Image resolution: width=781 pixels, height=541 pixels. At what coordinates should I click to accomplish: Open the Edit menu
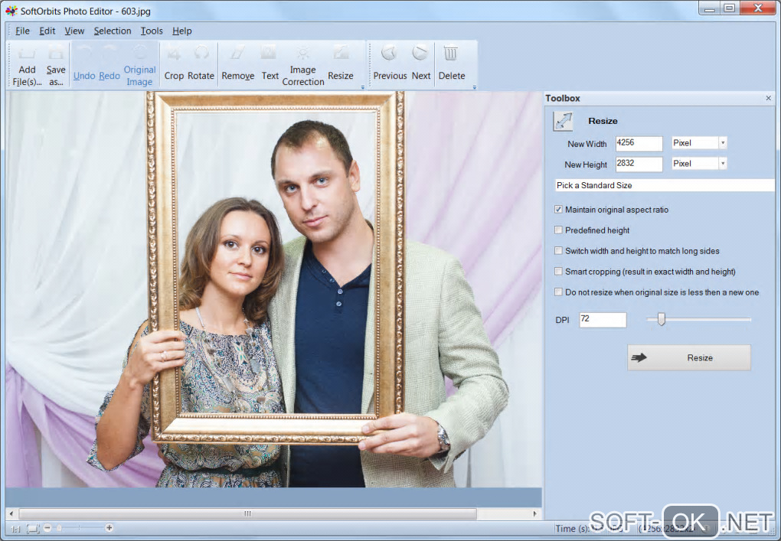(47, 31)
